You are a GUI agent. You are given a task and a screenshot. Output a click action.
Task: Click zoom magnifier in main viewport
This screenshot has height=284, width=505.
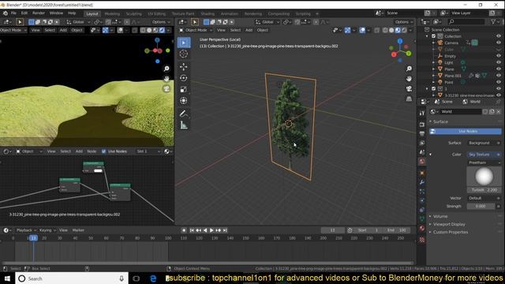409,69
